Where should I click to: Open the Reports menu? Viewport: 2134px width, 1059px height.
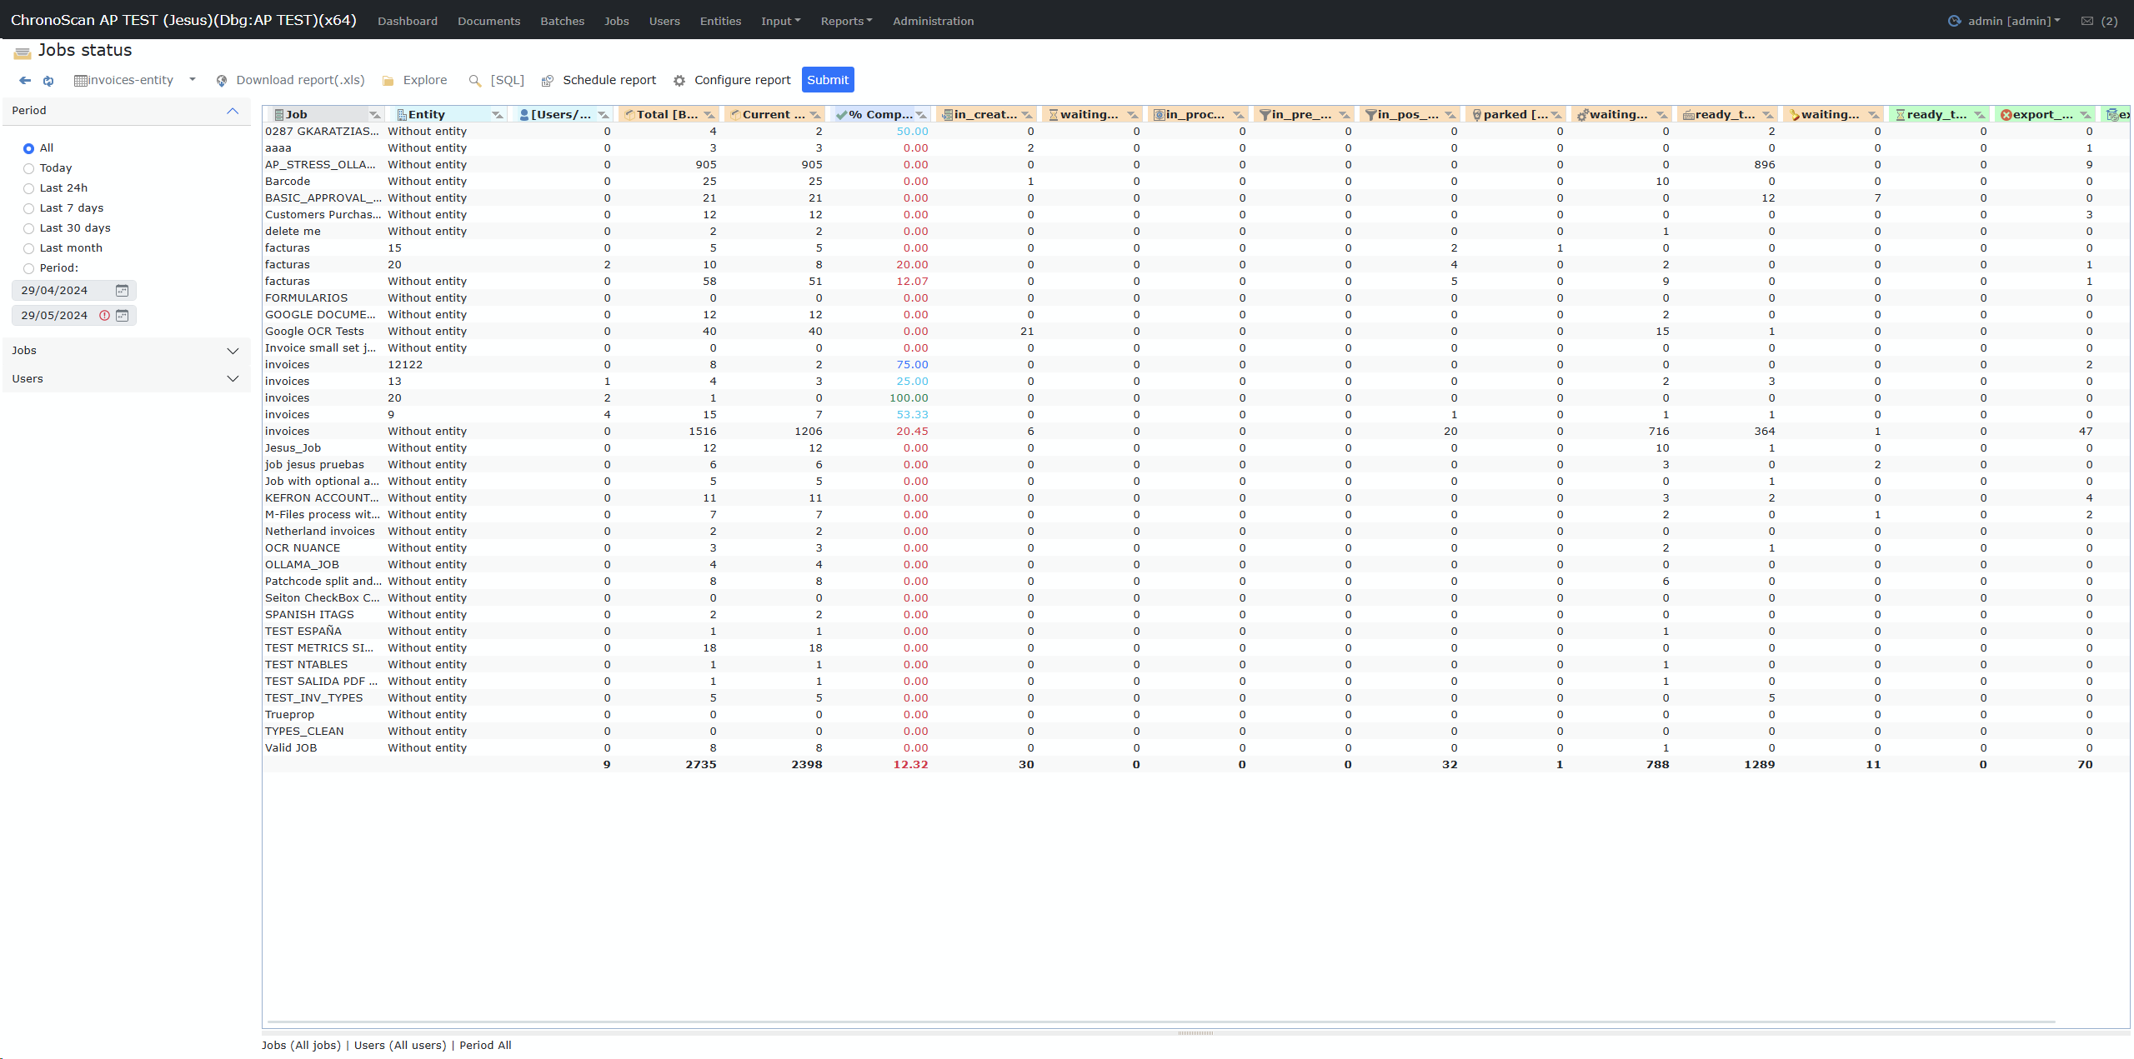[x=846, y=21]
